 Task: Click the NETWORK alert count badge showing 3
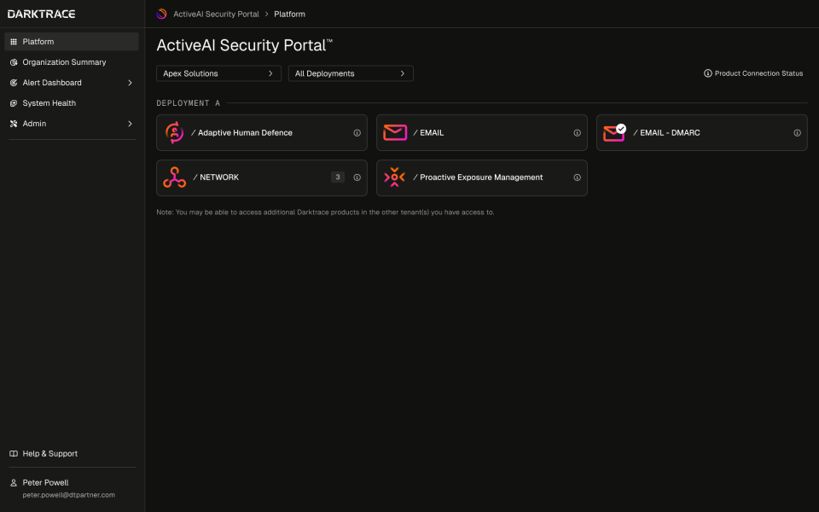[x=337, y=177]
